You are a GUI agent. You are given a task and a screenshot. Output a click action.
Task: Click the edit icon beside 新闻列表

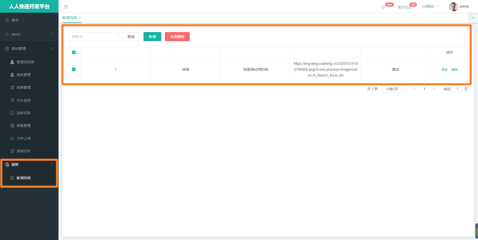pyautogui.click(x=12, y=178)
